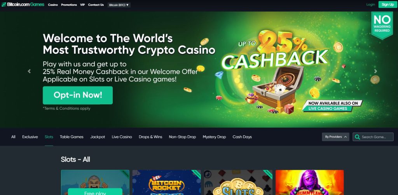
Task: Click the search magnifier icon
Action: [x=358, y=137]
